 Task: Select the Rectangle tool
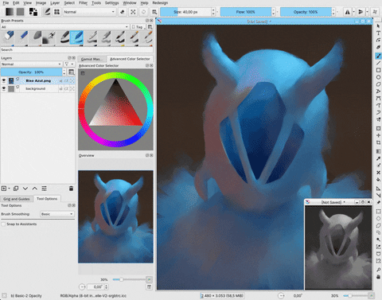(378, 70)
